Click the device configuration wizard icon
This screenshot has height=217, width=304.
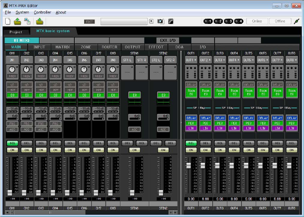coord(27,21)
